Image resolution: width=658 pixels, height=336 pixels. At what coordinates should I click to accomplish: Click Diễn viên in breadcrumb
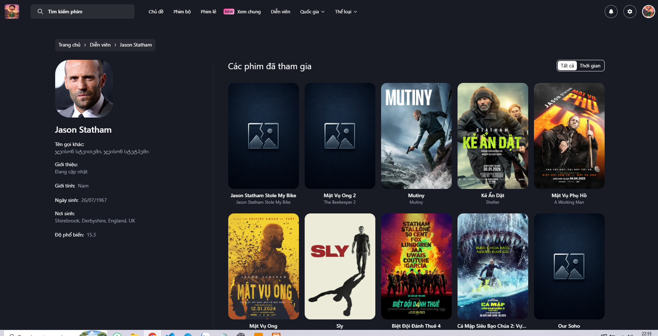pos(100,45)
